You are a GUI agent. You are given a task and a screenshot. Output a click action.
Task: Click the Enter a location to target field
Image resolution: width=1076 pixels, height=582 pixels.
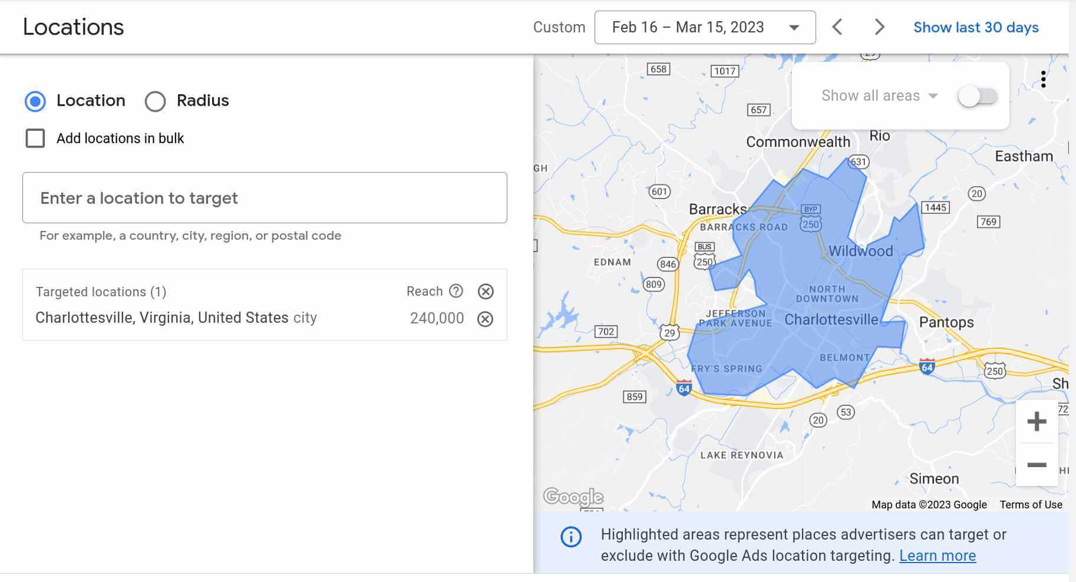[265, 198]
